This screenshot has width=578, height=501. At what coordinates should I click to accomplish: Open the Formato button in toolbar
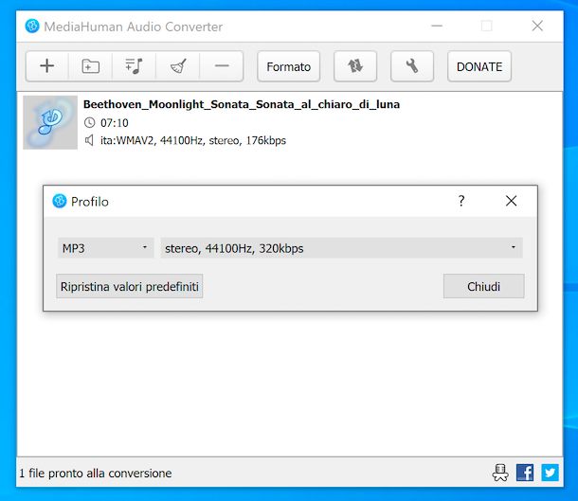289,66
